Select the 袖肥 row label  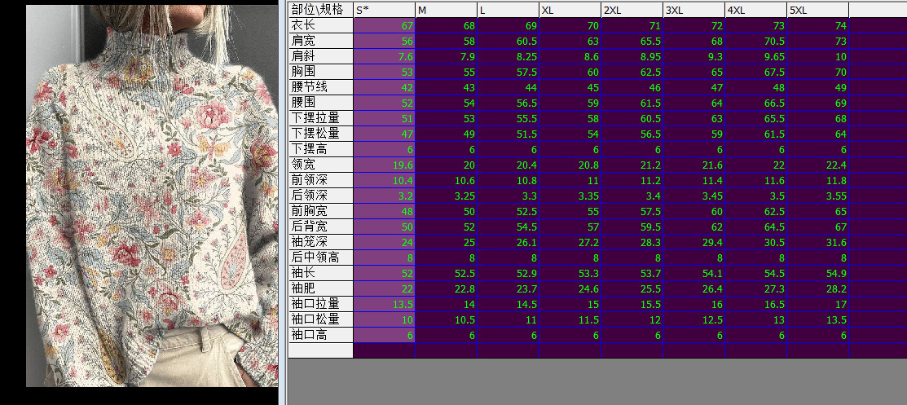pos(321,288)
